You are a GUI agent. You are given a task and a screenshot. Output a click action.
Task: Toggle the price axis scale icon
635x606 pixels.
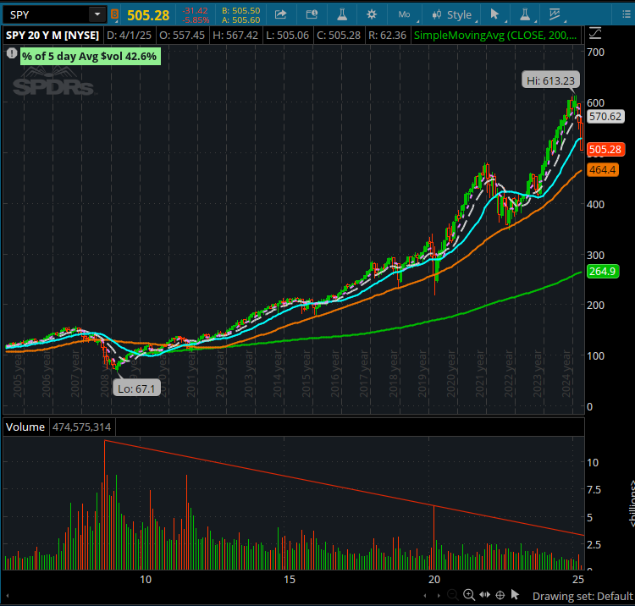tap(595, 34)
